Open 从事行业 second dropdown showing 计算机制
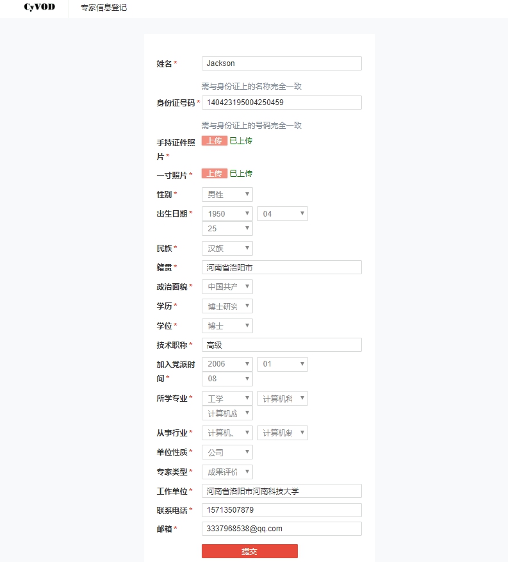The image size is (508, 562). [283, 433]
